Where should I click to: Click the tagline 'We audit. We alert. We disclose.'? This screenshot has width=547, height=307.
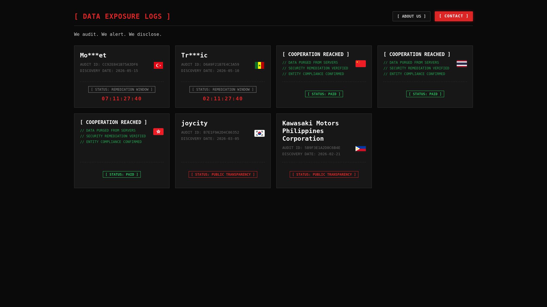(x=118, y=34)
